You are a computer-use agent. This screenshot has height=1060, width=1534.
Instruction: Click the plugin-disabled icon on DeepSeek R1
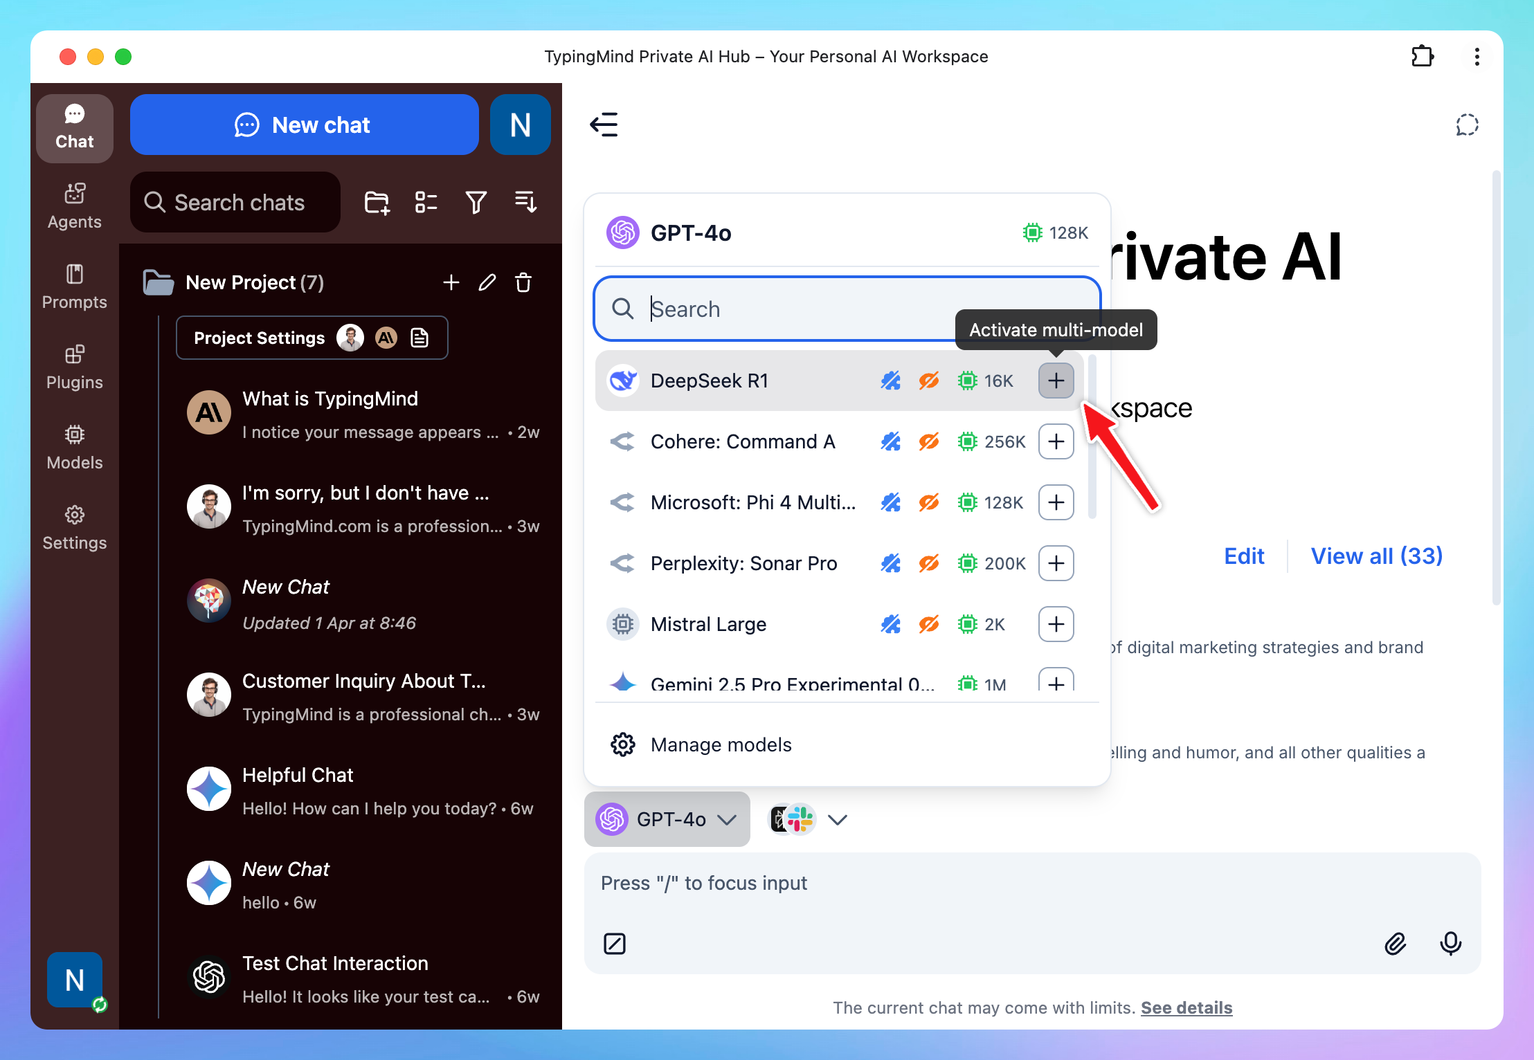890,381
